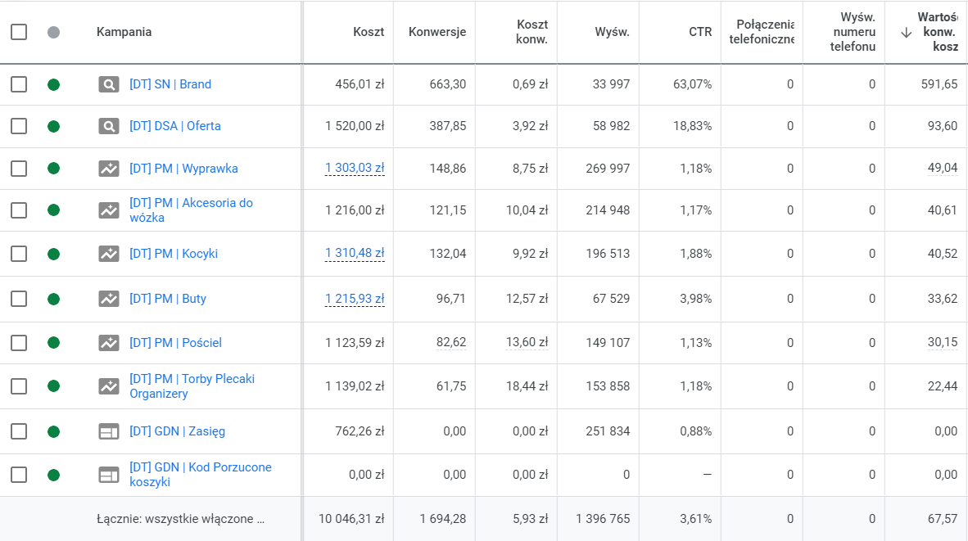968x541 pixels.
Task: Open status dot menu for Torby Plecaki
Action: tap(53, 386)
